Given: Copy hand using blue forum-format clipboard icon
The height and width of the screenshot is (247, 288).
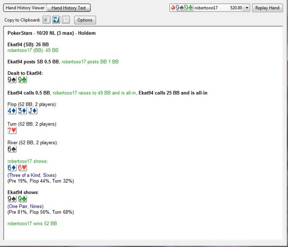Looking at the screenshot, I should tap(56, 20).
